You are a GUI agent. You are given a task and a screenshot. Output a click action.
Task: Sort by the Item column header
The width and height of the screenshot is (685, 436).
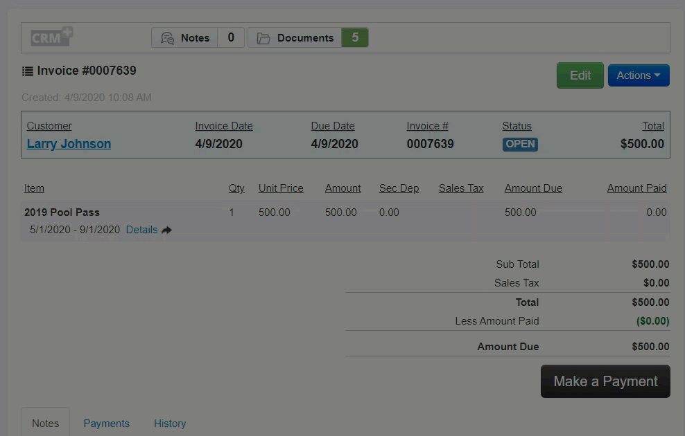[34, 188]
